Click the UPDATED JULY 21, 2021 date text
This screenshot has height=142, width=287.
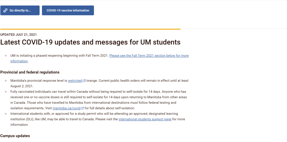tap(19, 35)
